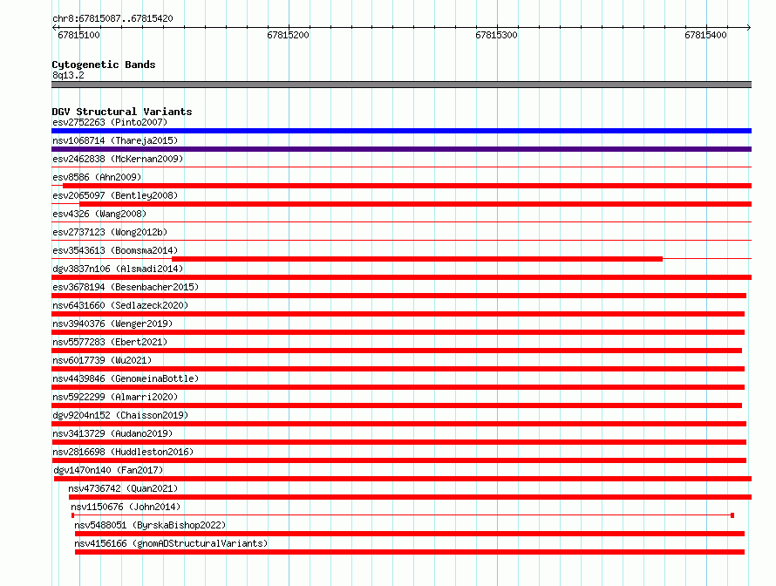Click esv2462838 (McKernan2009) label
776x586 pixels.
(x=118, y=159)
